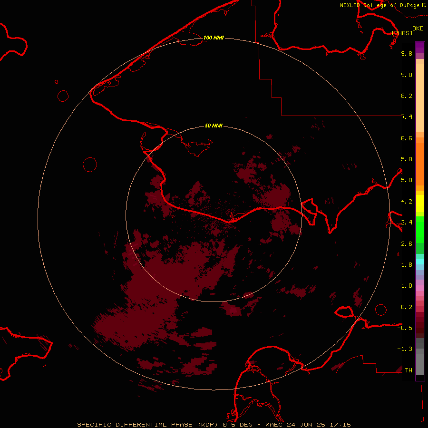Select the 1.8 scale value
This screenshot has height=428, width=428.
[x=407, y=265]
